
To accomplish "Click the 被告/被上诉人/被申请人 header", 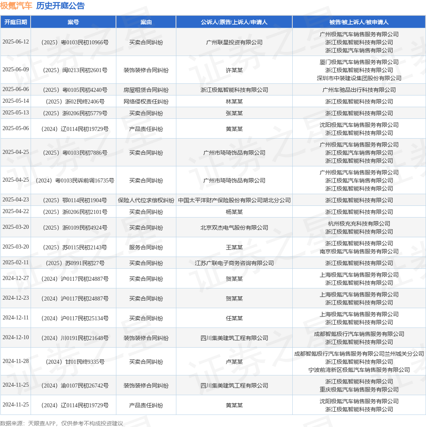I will (x=359, y=22).
